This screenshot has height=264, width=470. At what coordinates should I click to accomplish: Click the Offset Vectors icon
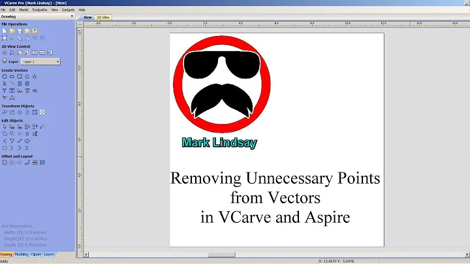pos(4,163)
